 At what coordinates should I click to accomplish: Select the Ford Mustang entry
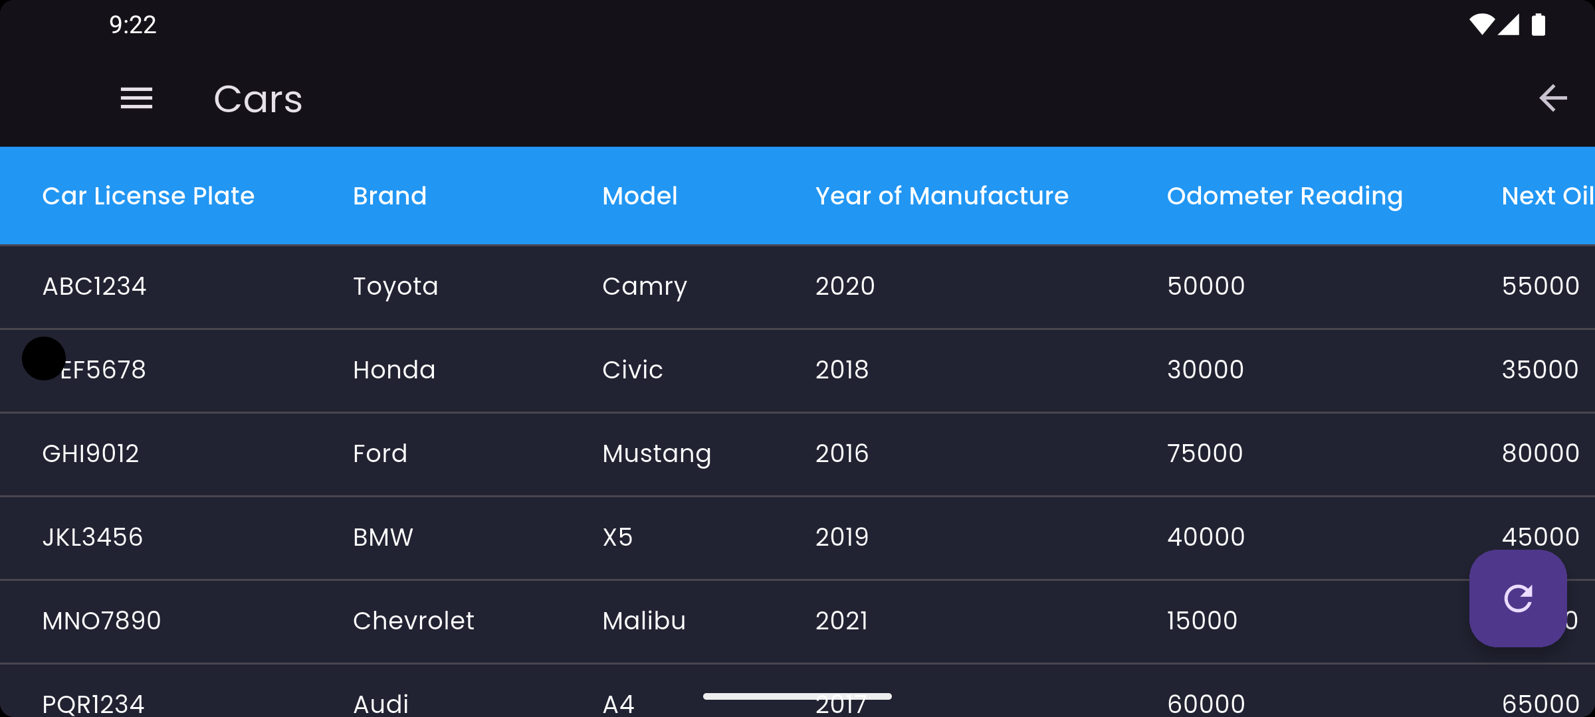click(379, 453)
